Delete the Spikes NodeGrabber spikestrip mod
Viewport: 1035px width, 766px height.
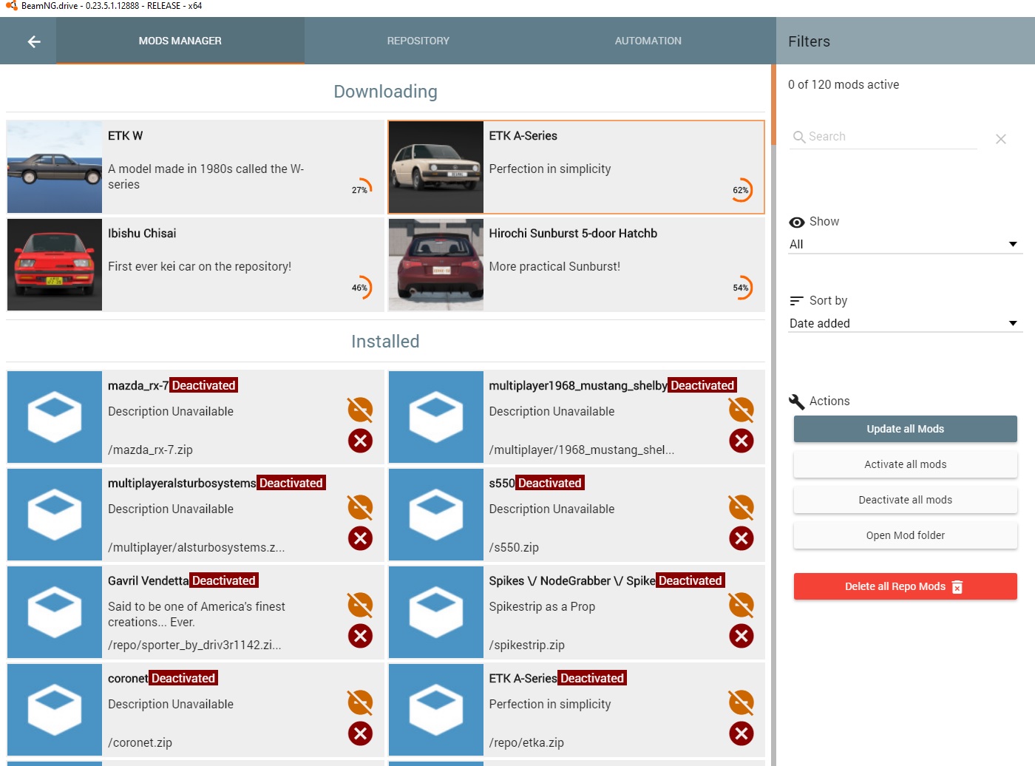click(x=742, y=636)
